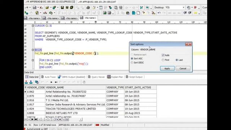Click the VENDOR_NAME column header
231x130 pixels.
point(75,87)
